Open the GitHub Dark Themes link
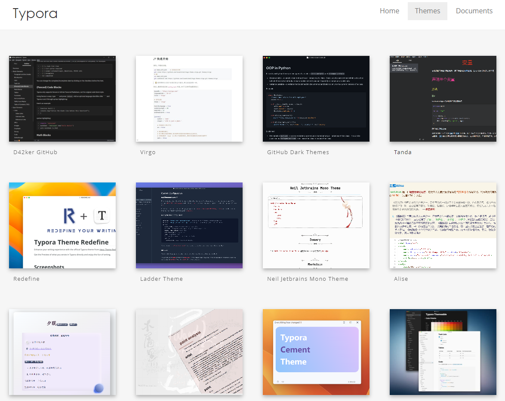Image resolution: width=505 pixels, height=401 pixels. (x=298, y=152)
